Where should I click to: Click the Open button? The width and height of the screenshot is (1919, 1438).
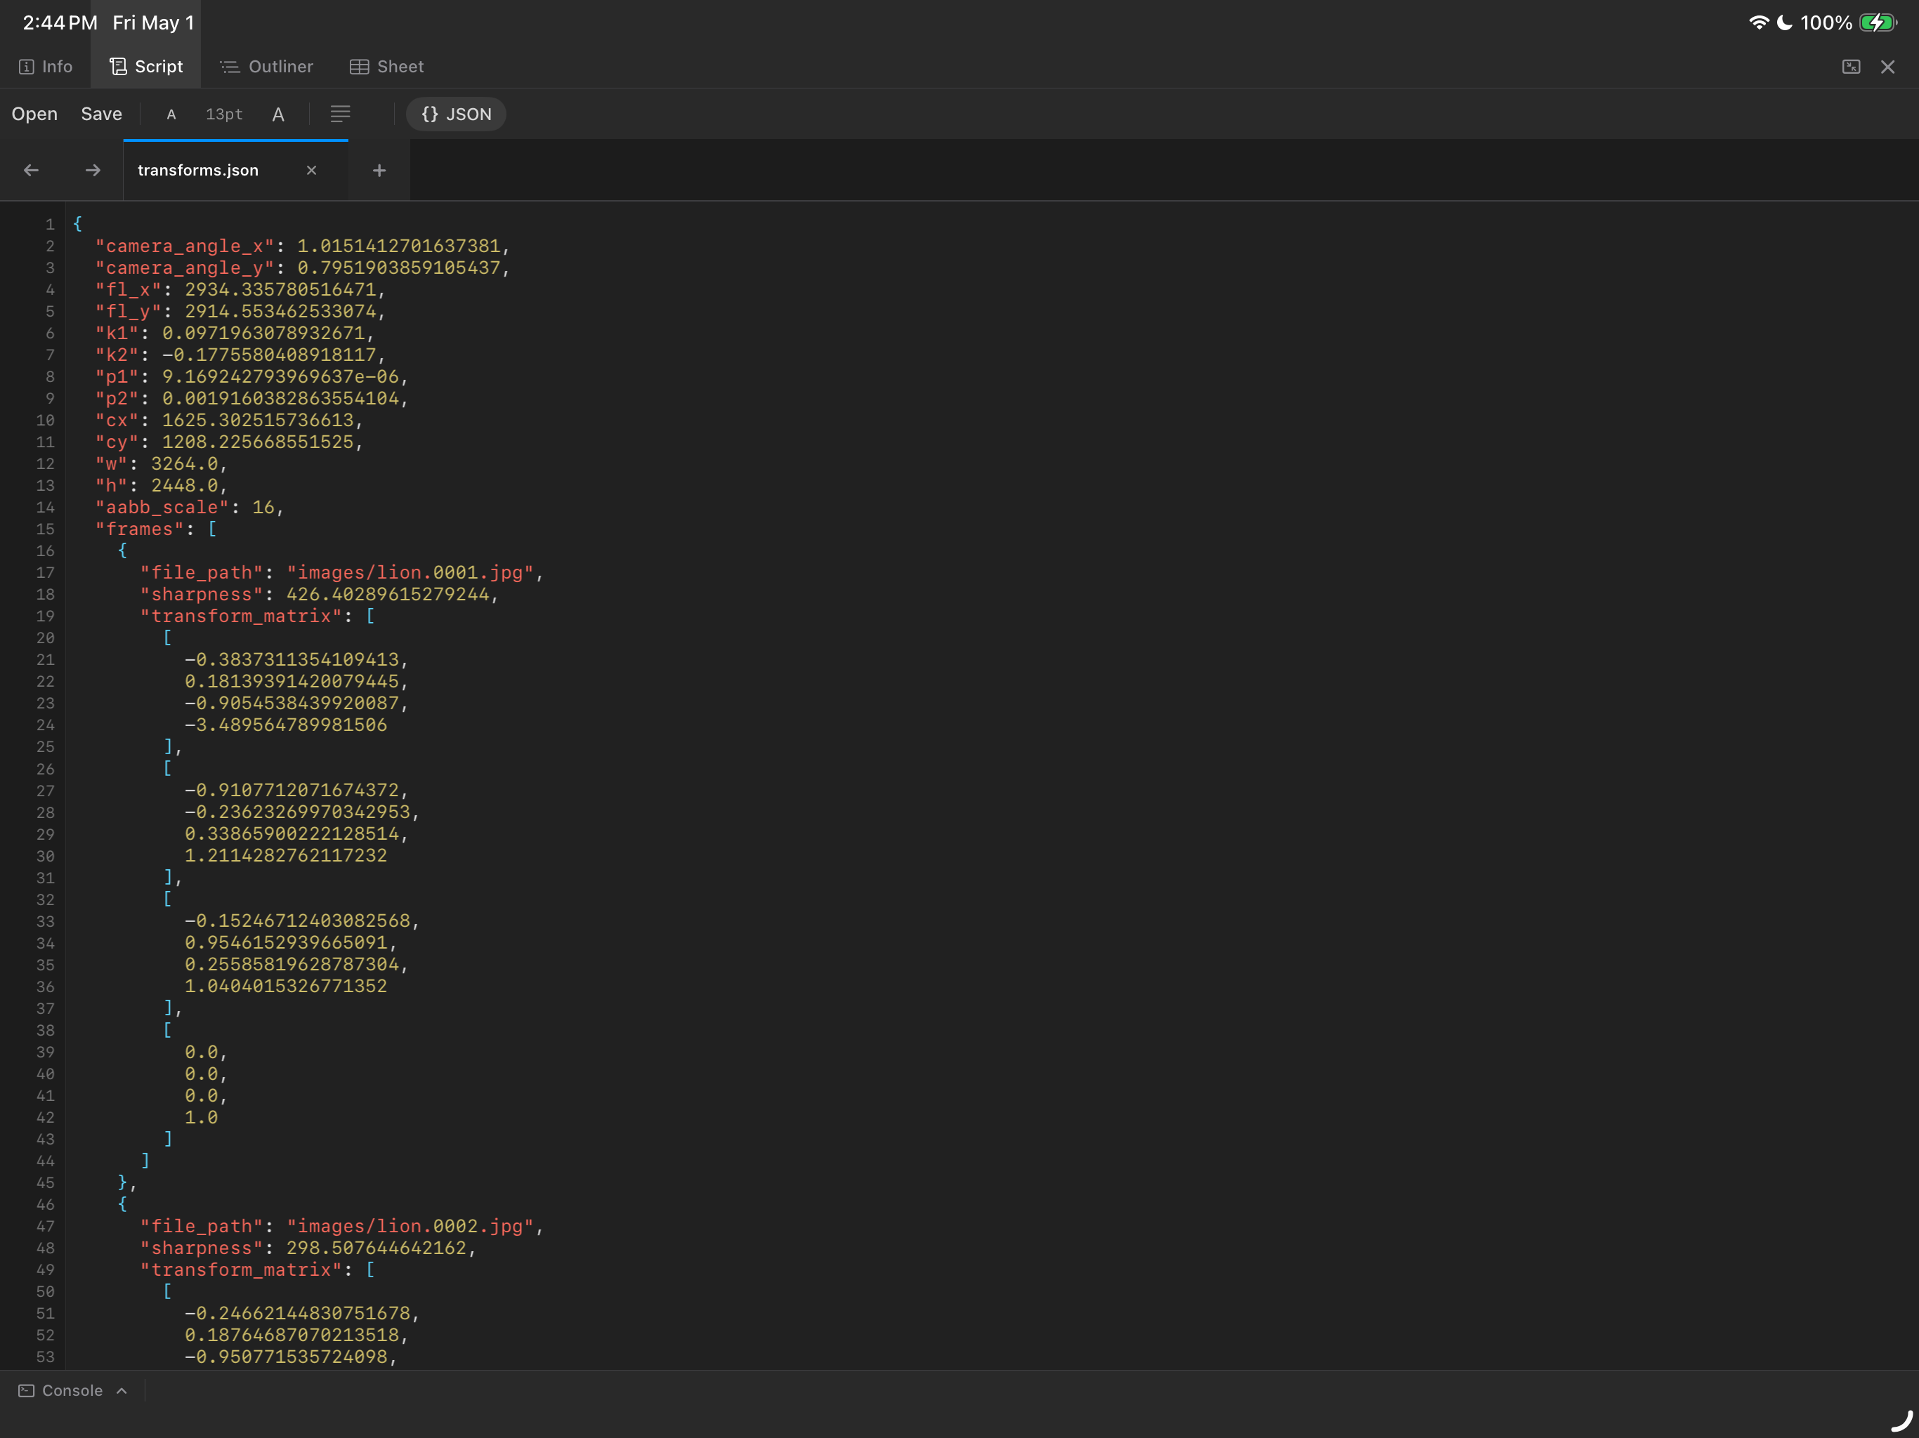click(34, 114)
